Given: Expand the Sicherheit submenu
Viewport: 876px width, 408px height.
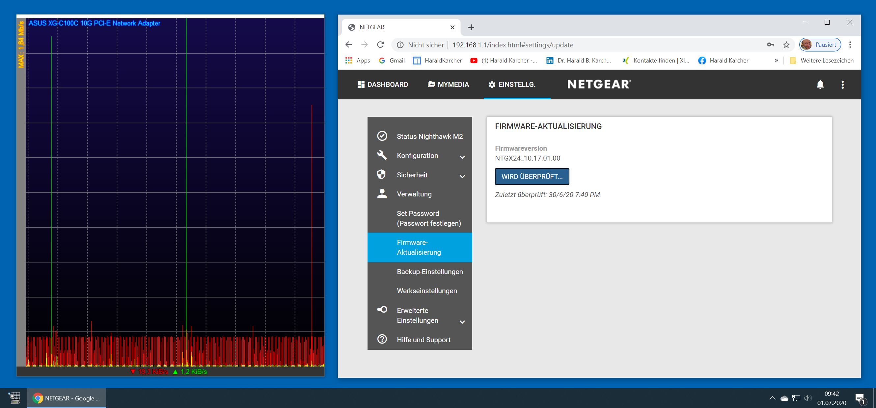Looking at the screenshot, I should click(x=462, y=176).
